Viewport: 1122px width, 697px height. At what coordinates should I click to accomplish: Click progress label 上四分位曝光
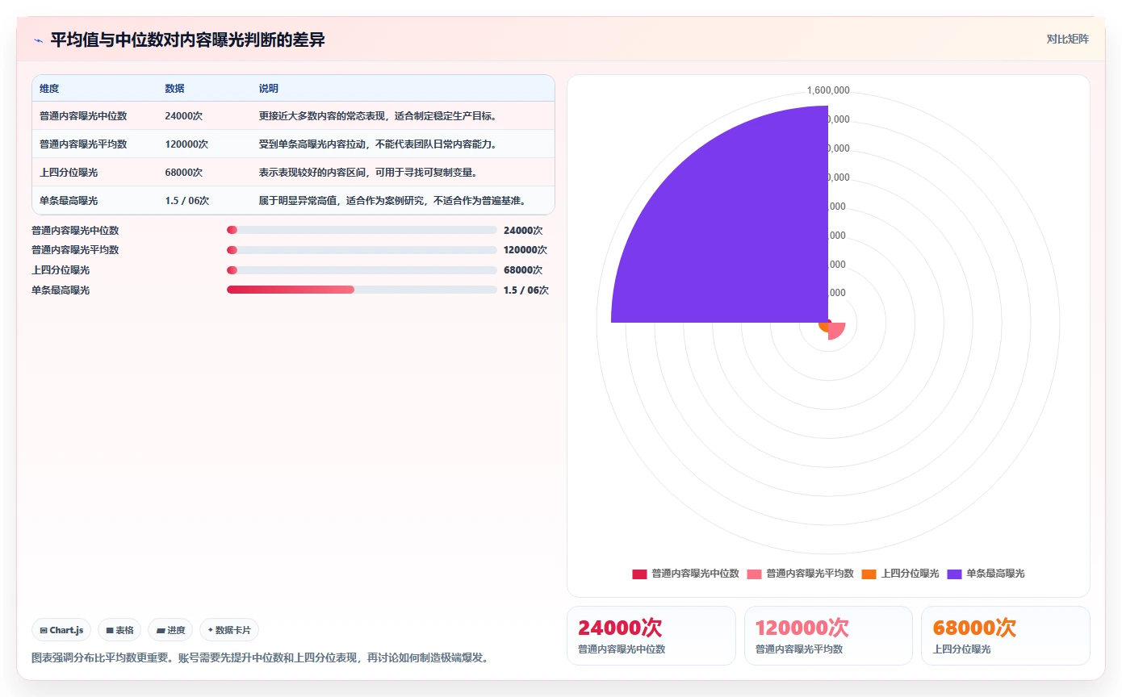61,269
